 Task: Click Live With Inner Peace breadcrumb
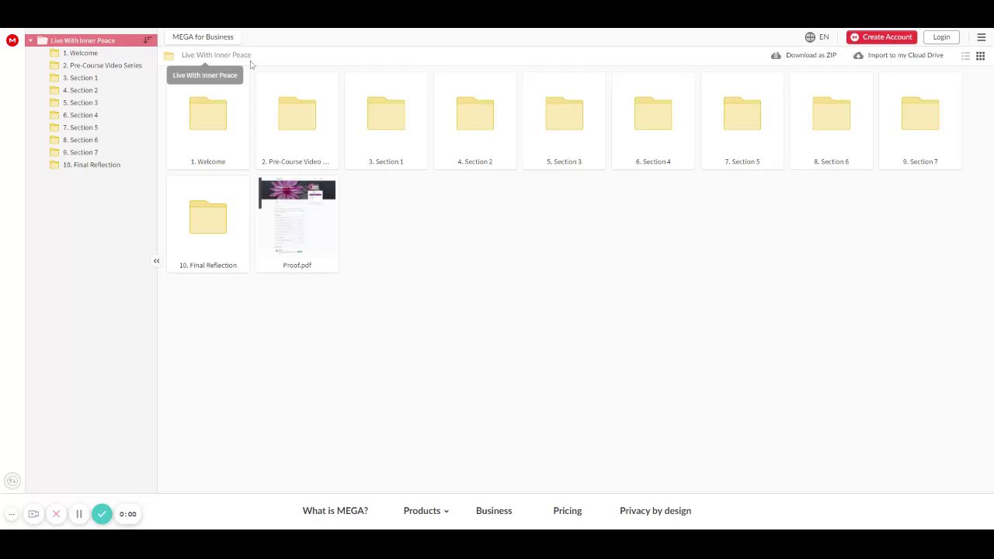click(216, 55)
